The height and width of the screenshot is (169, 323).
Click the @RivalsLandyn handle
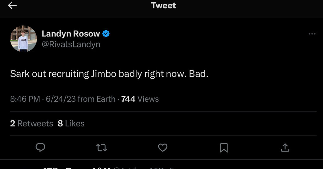click(71, 44)
